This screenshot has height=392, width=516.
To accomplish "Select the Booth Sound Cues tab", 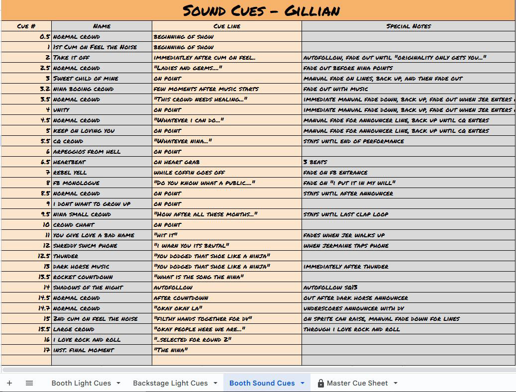I will pyautogui.click(x=262, y=383).
